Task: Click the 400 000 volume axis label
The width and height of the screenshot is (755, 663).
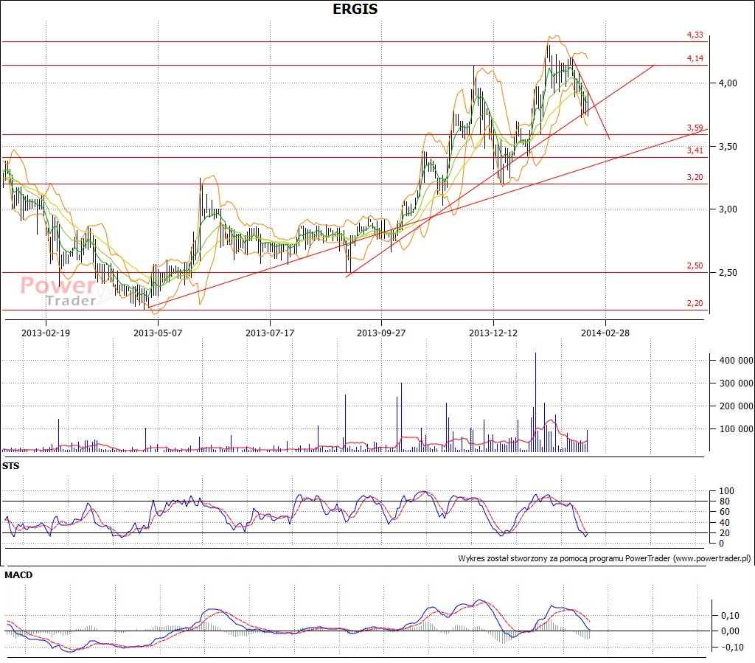Action: tap(737, 360)
